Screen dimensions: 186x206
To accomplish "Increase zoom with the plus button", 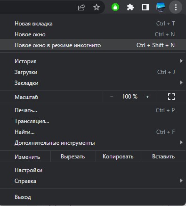I will (147, 97).
